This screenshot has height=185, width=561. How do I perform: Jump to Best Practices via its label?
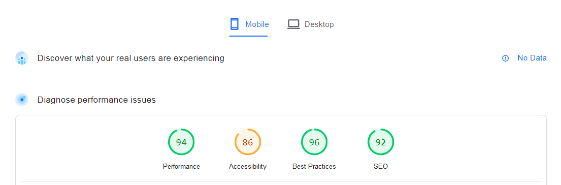point(314,166)
